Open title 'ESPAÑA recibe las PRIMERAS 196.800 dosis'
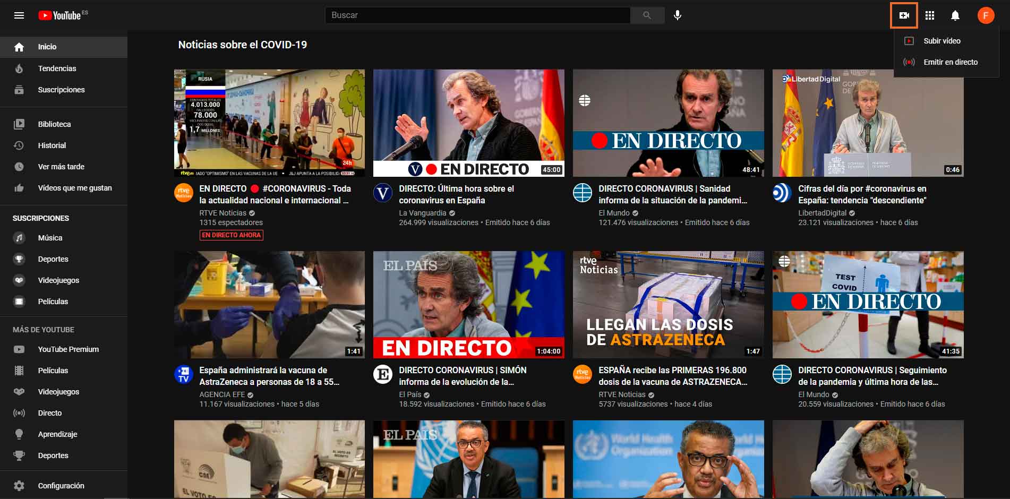This screenshot has height=499, width=1010. click(673, 376)
